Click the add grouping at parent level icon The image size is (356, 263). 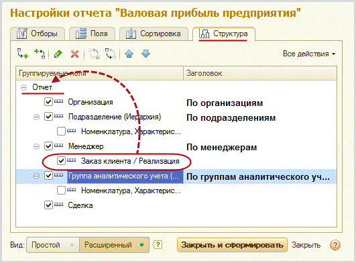40,54
